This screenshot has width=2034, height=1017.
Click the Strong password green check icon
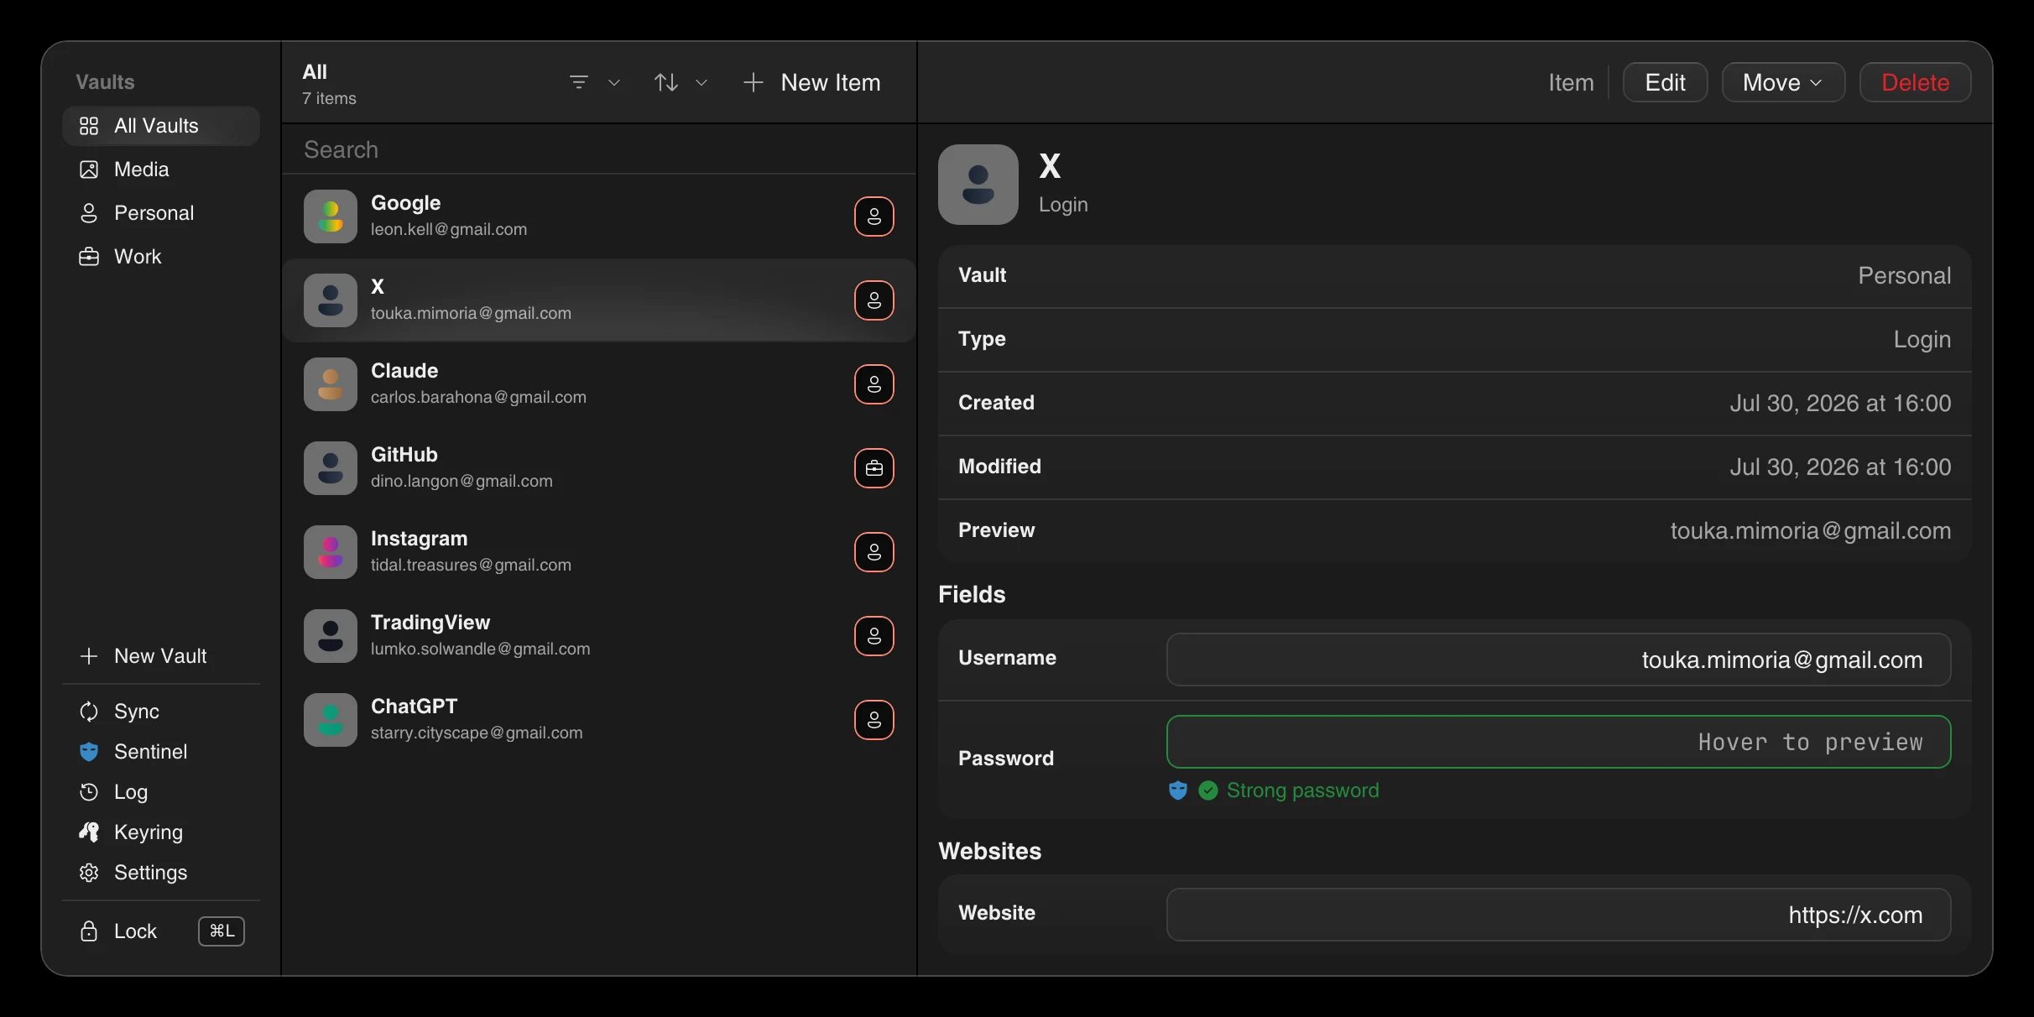click(x=1208, y=790)
